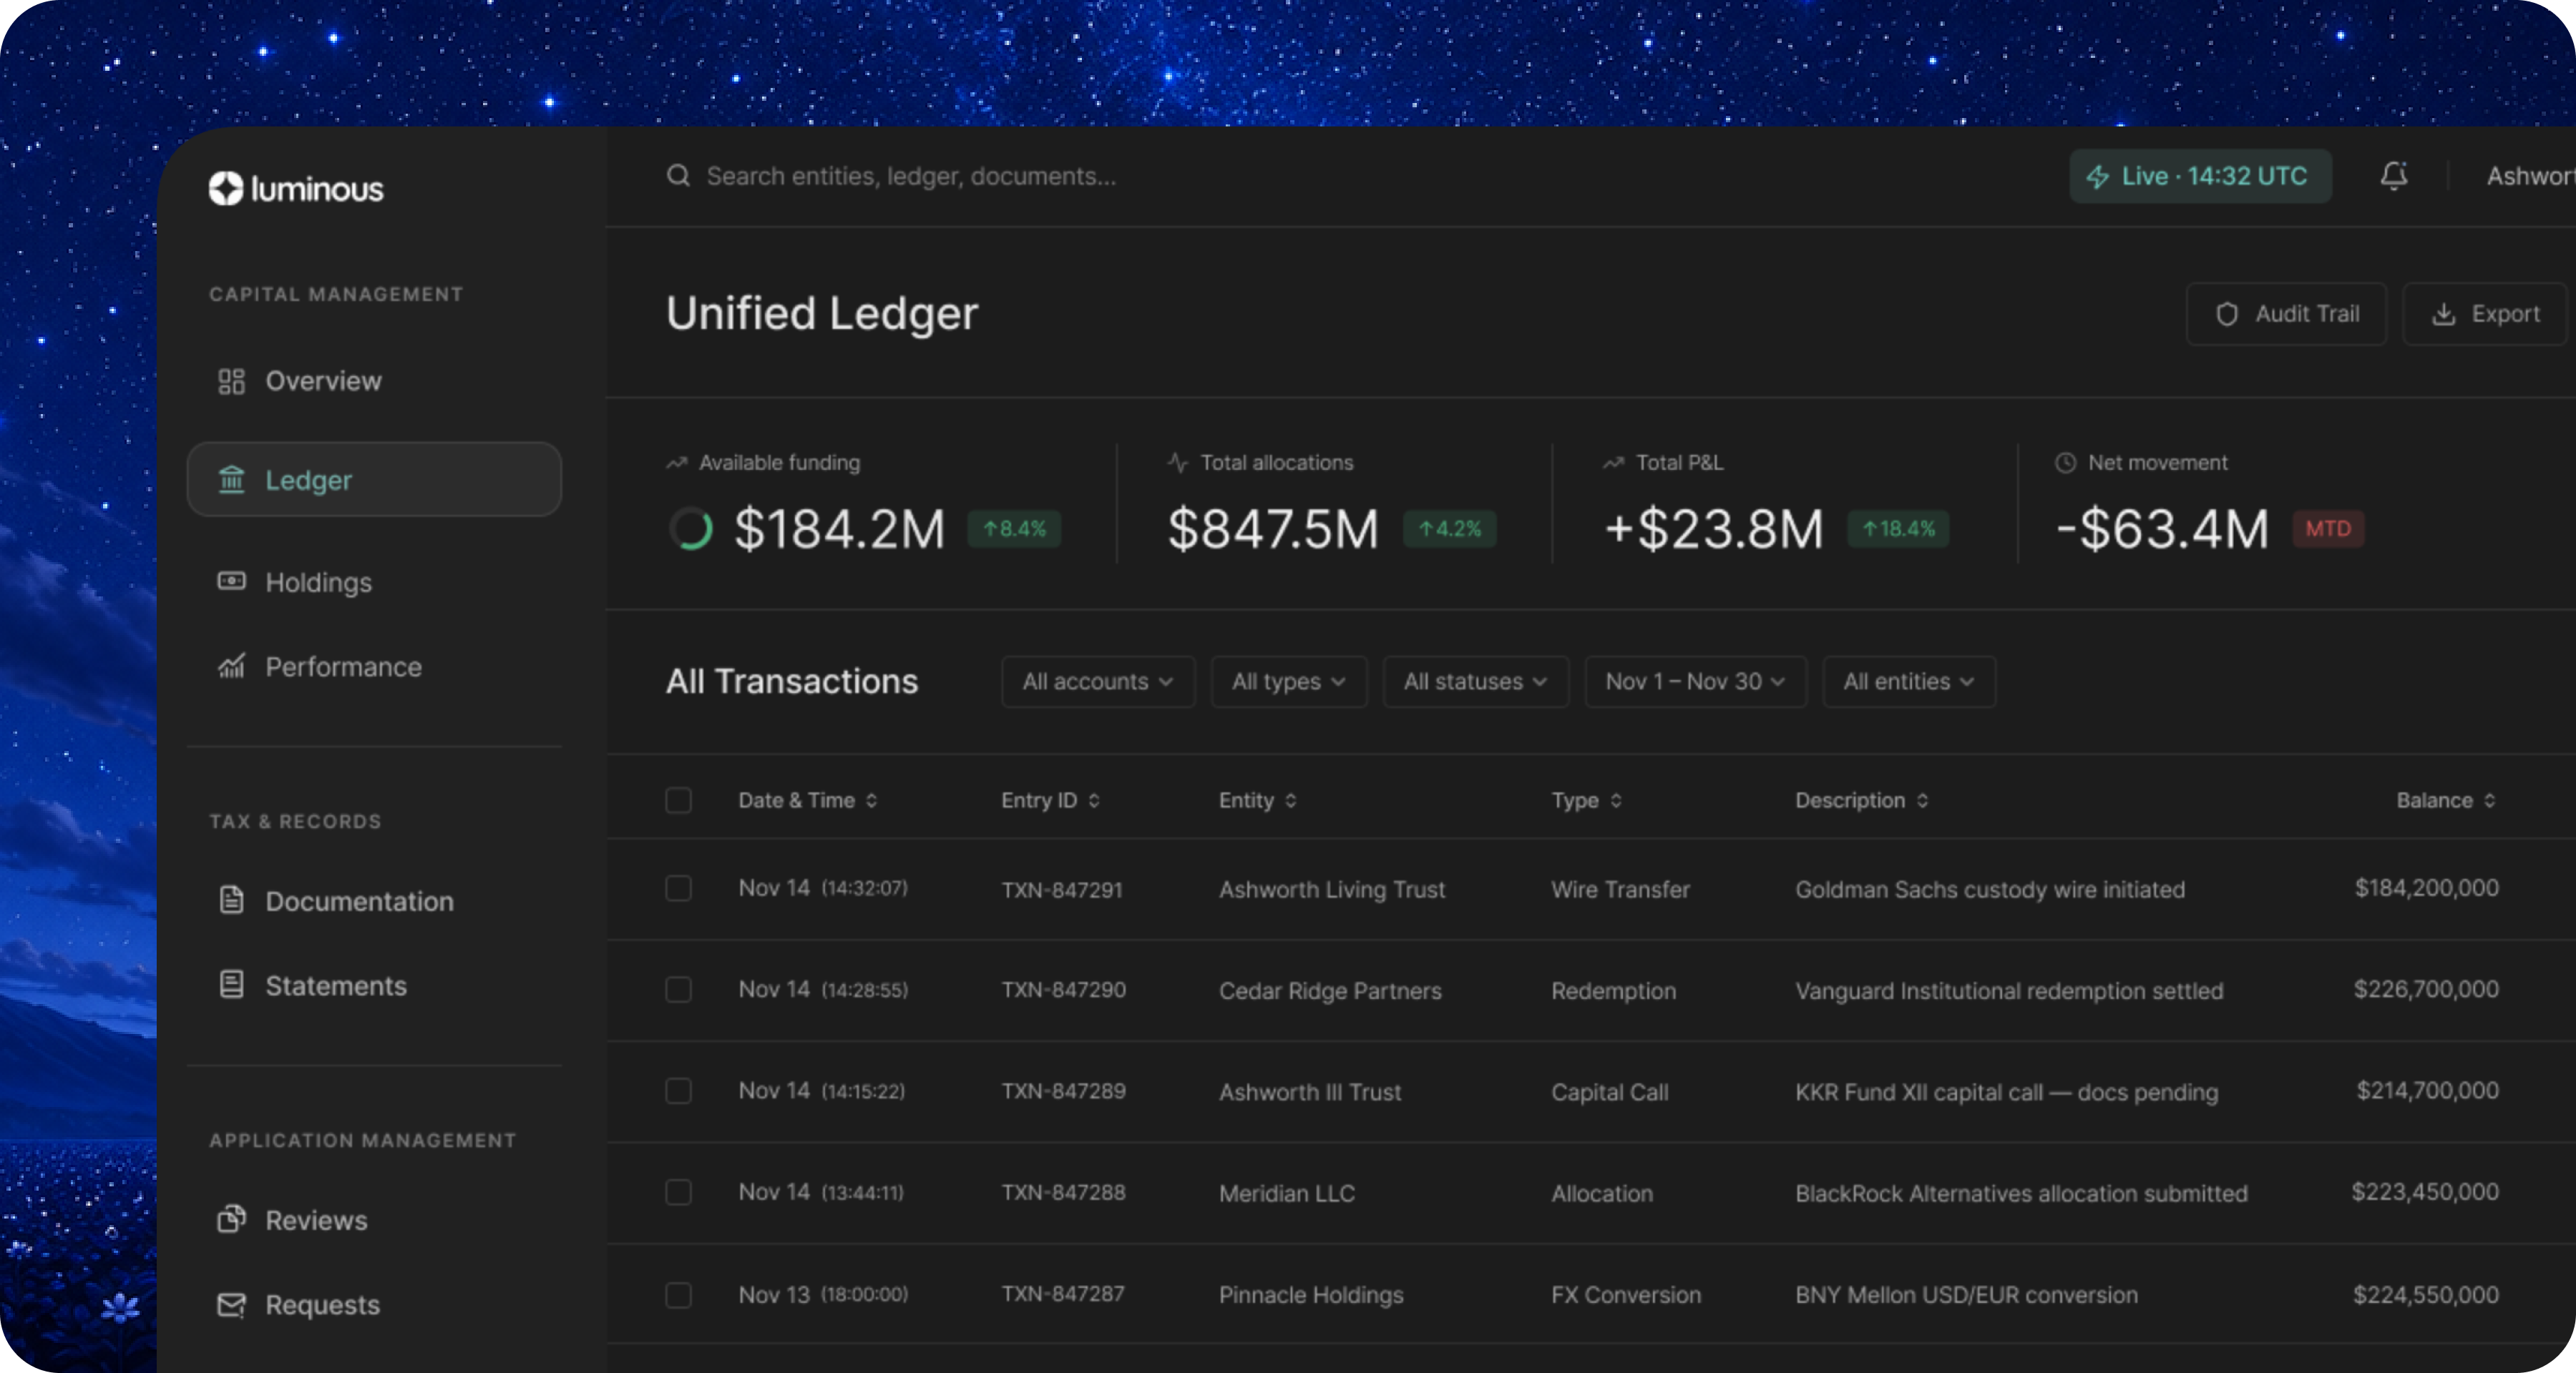2576x1373 pixels.
Task: Click the Audit Trail shield icon
Action: point(2226,314)
